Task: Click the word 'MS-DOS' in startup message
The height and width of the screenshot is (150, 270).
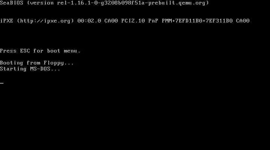Action: click(x=40, y=69)
